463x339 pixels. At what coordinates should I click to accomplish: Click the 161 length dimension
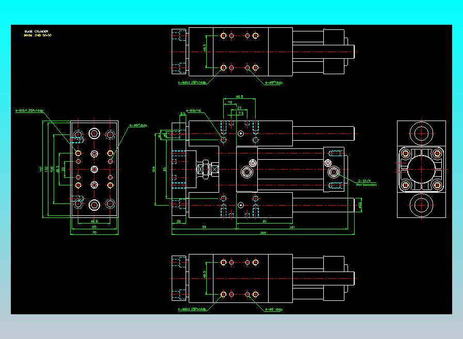click(x=292, y=227)
